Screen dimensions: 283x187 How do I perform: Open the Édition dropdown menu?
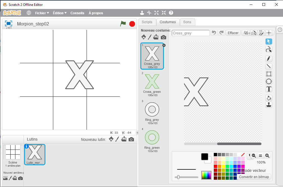[60, 13]
